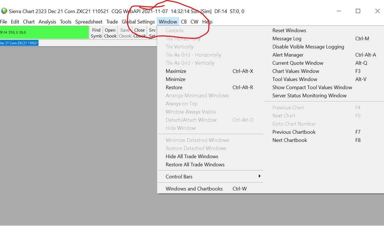Open the Global Settings menu
The image size is (384, 226).
point(138,22)
